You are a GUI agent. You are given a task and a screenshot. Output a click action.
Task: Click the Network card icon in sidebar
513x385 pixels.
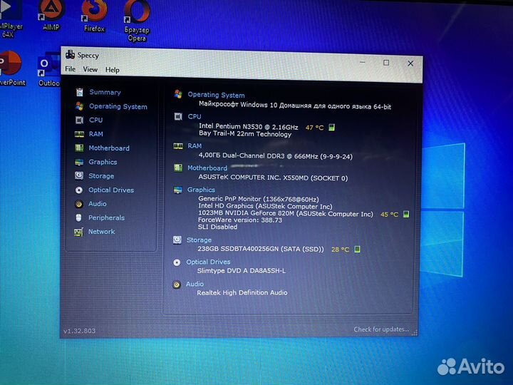tap(78, 232)
